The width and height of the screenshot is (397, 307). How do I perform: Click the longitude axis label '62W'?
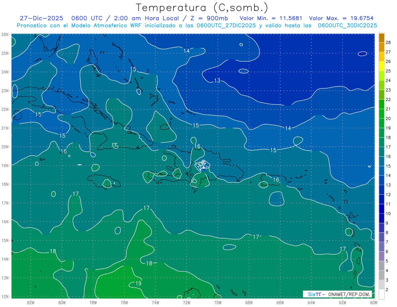342,302
